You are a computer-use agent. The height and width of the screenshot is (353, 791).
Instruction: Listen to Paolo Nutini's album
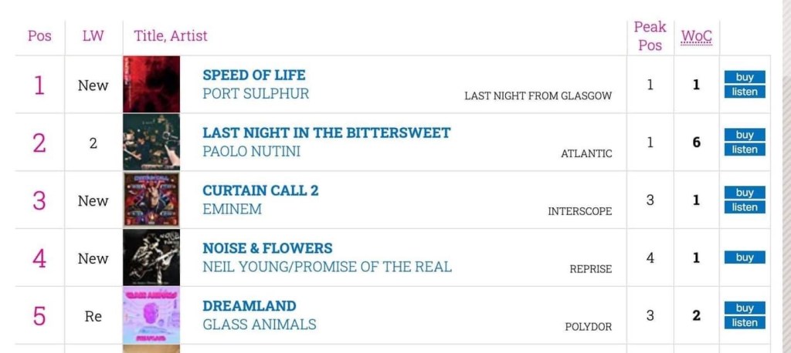(745, 150)
